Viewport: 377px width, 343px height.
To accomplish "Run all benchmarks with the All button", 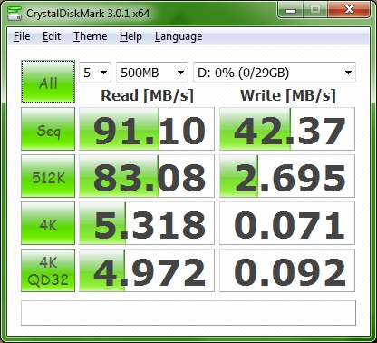I will pos(48,82).
